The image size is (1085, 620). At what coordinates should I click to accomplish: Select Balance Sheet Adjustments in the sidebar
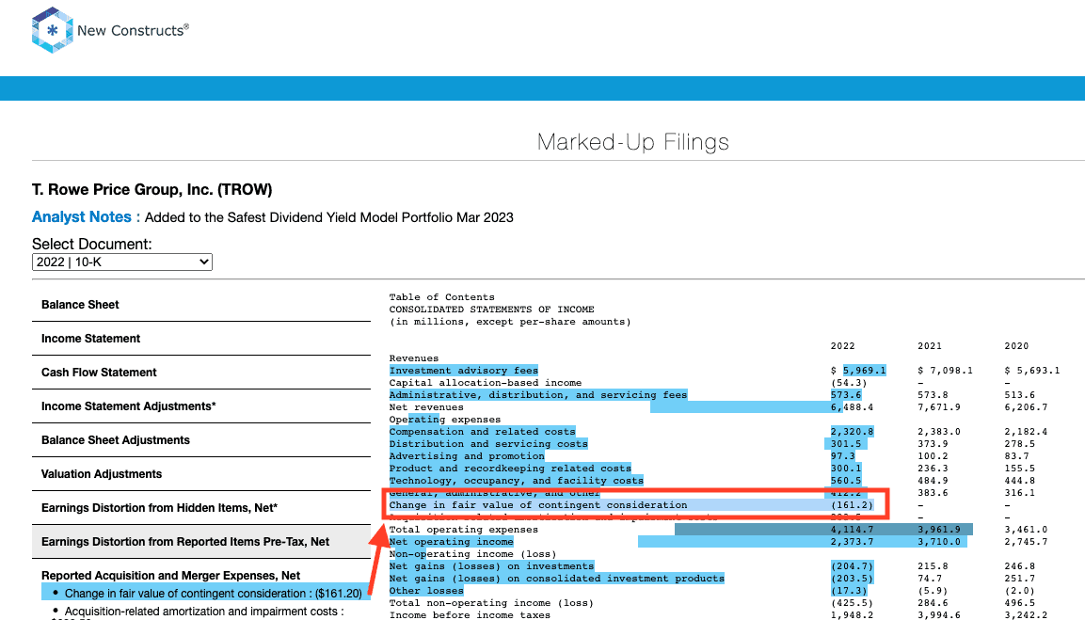[116, 440]
